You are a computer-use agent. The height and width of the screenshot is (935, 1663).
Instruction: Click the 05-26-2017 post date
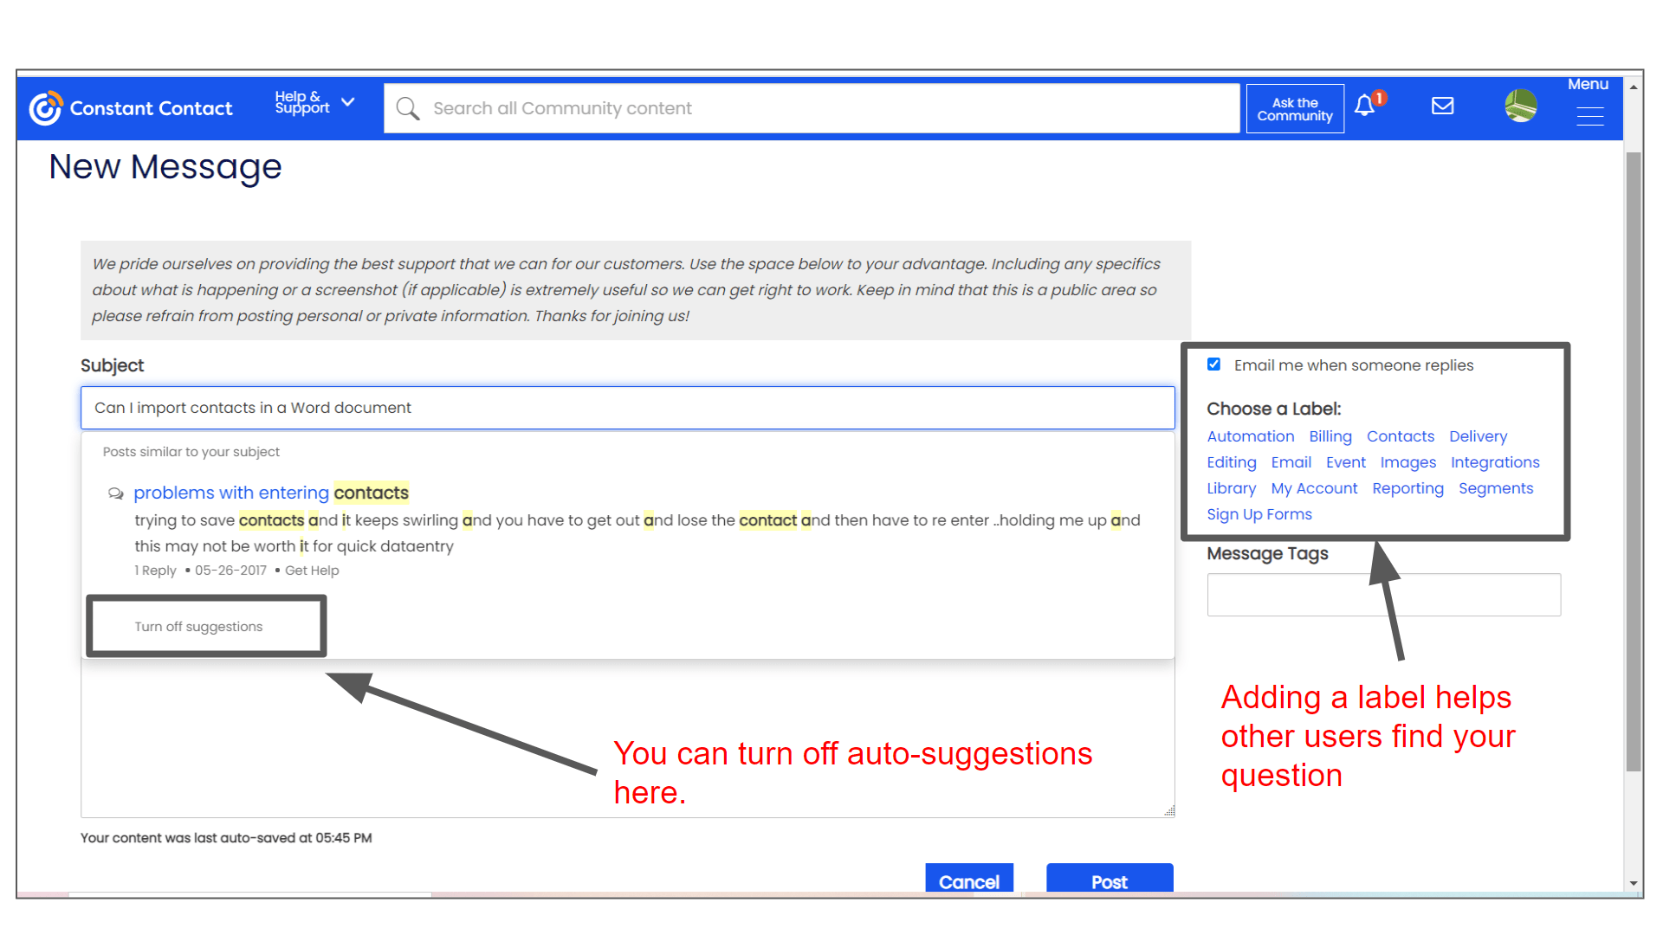coord(230,571)
